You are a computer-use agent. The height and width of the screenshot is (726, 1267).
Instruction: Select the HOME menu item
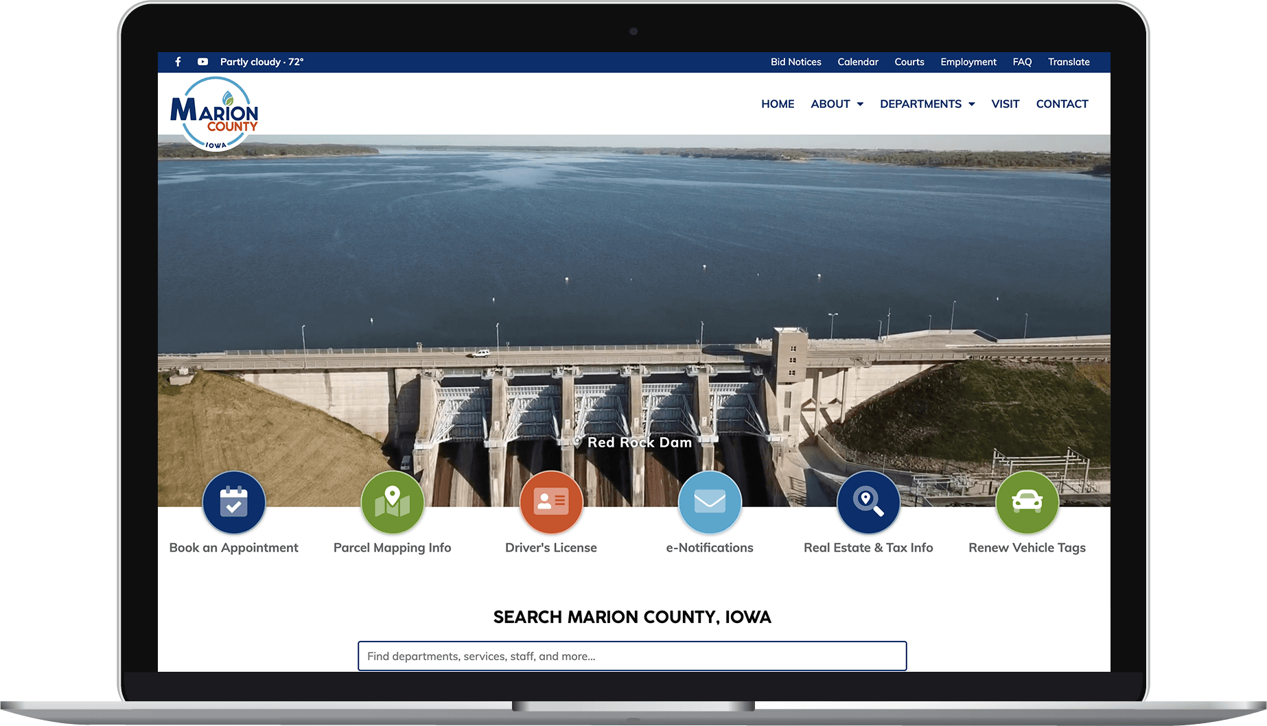pos(777,104)
